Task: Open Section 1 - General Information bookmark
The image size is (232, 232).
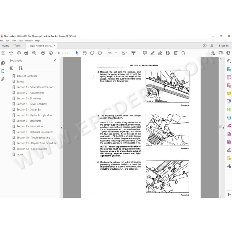Action: (35, 87)
